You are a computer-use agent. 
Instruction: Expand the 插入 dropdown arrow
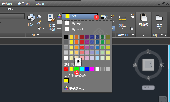tap(31, 28)
